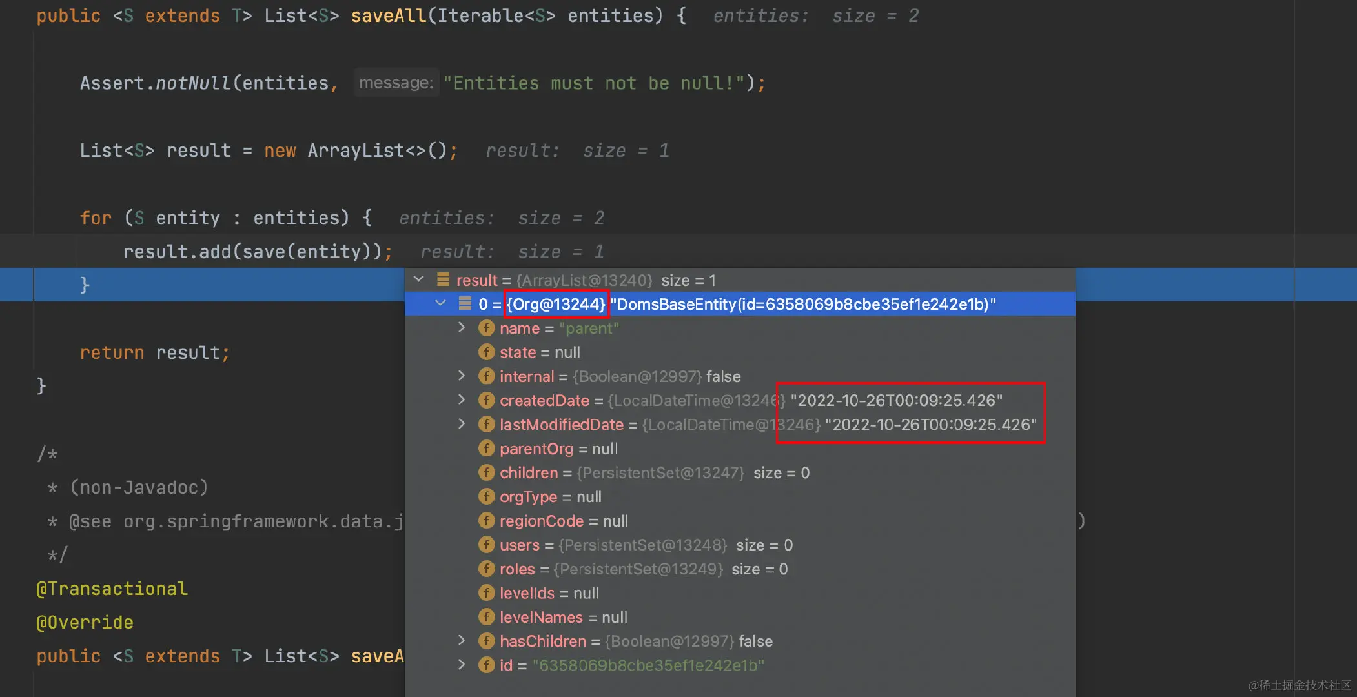The width and height of the screenshot is (1357, 697).
Task: Click the Assert.notNull method call
Action: [193, 83]
